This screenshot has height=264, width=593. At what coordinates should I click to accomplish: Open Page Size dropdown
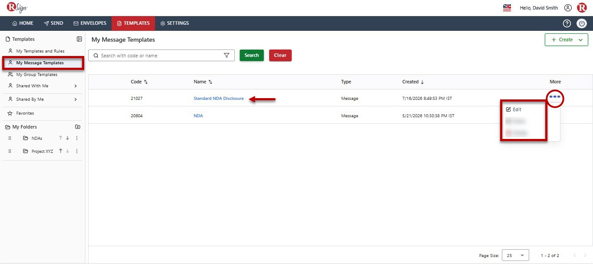point(515,255)
